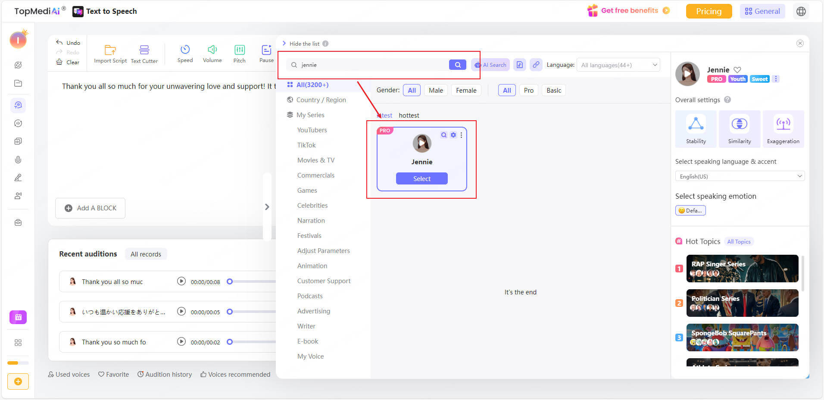Open the Narration category
This screenshot has width=824, height=400.
pyautogui.click(x=311, y=220)
